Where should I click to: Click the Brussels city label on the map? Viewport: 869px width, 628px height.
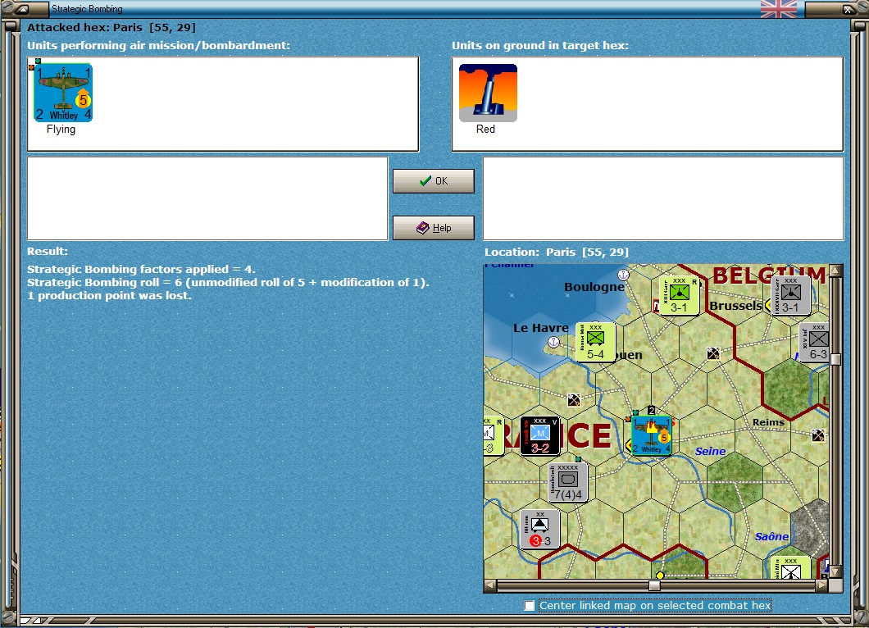[x=736, y=306]
